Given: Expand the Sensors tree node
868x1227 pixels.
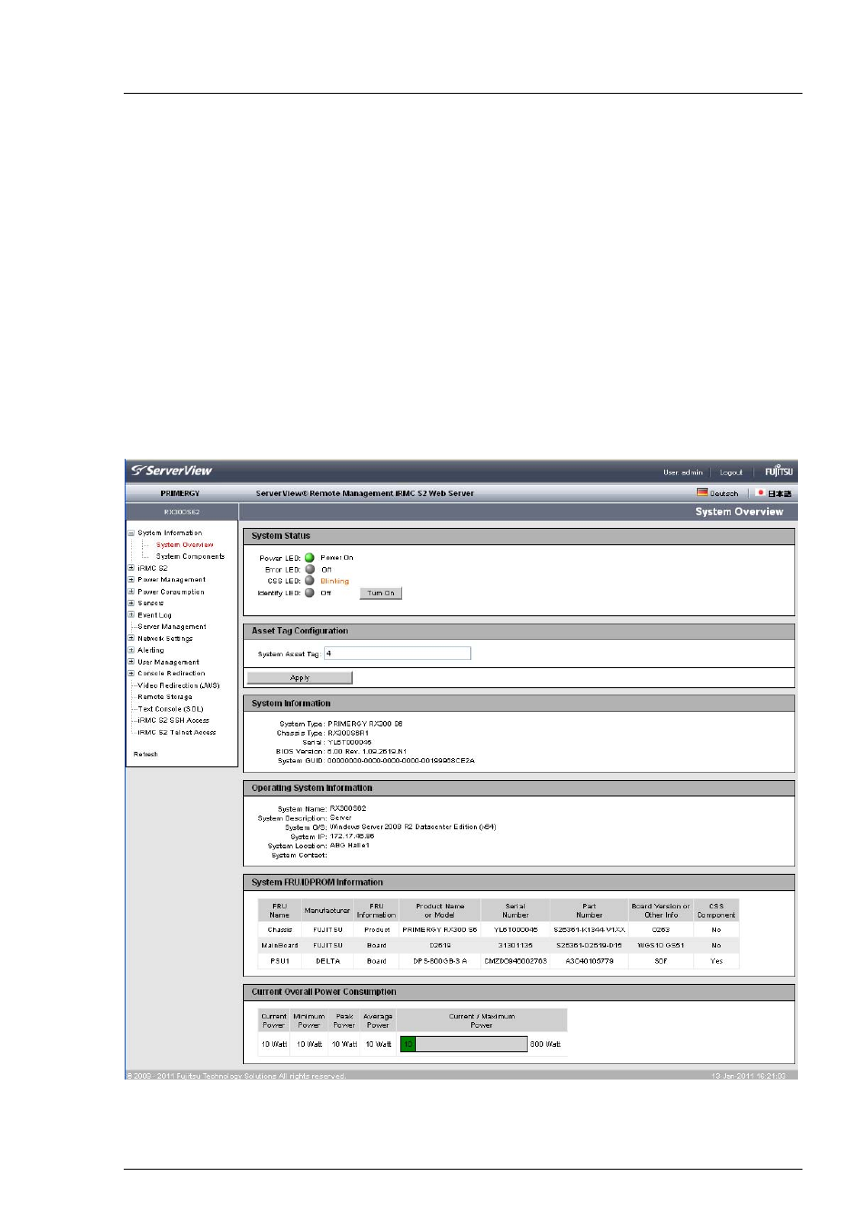Looking at the screenshot, I should (x=131, y=603).
